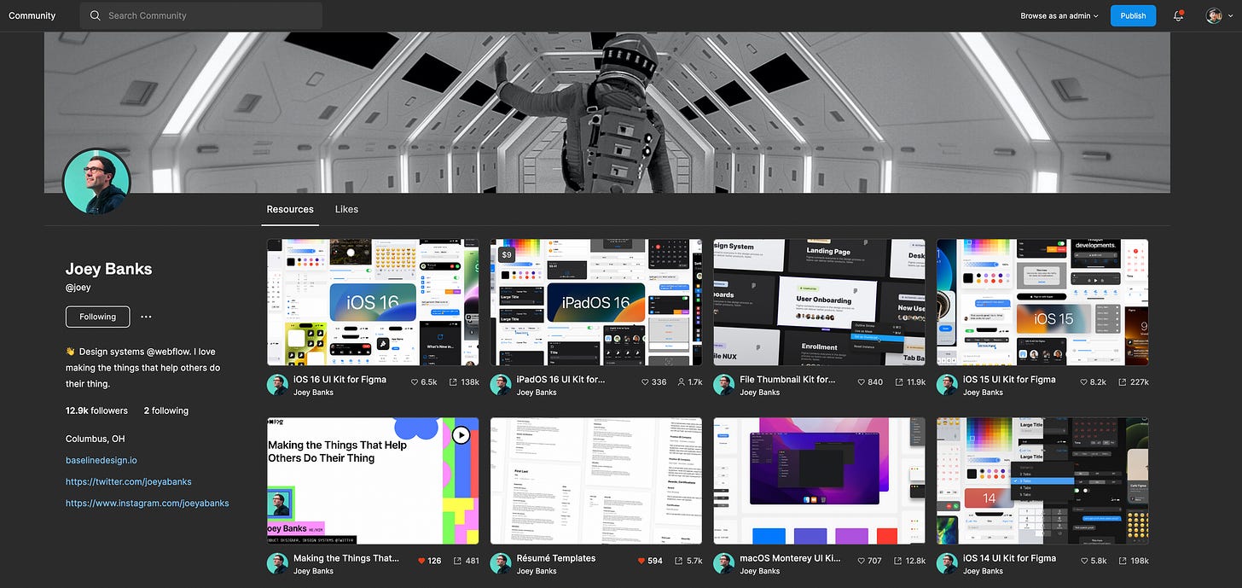Click author avatar beside Résumé Templates
1242x588 pixels.
(501, 563)
